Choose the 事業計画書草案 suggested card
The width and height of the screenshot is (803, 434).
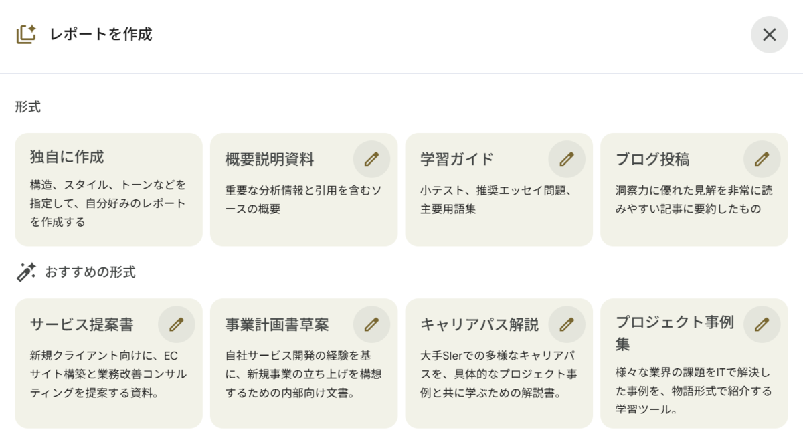[304, 363]
